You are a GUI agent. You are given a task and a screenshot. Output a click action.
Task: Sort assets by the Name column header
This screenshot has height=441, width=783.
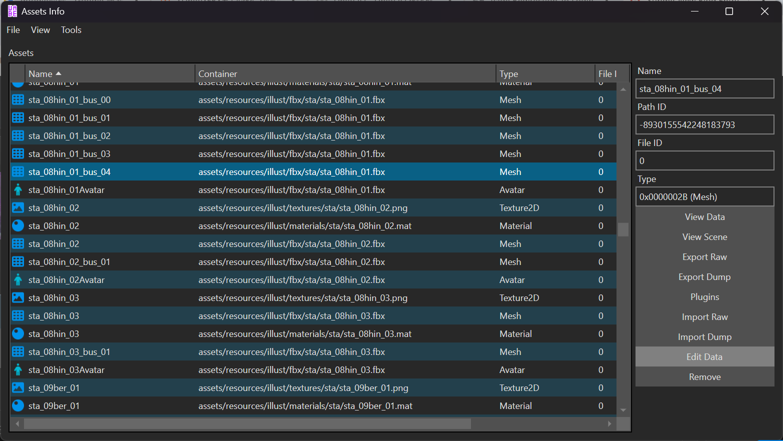(x=109, y=73)
